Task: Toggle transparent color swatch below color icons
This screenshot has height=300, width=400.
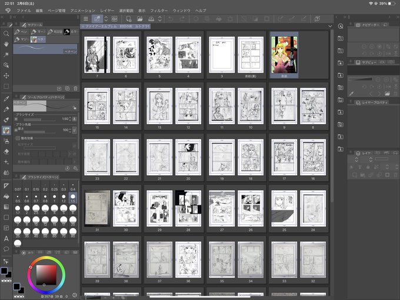Action: tap(6, 281)
